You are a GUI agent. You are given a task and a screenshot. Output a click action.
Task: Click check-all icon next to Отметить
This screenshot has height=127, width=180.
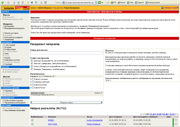(53, 76)
